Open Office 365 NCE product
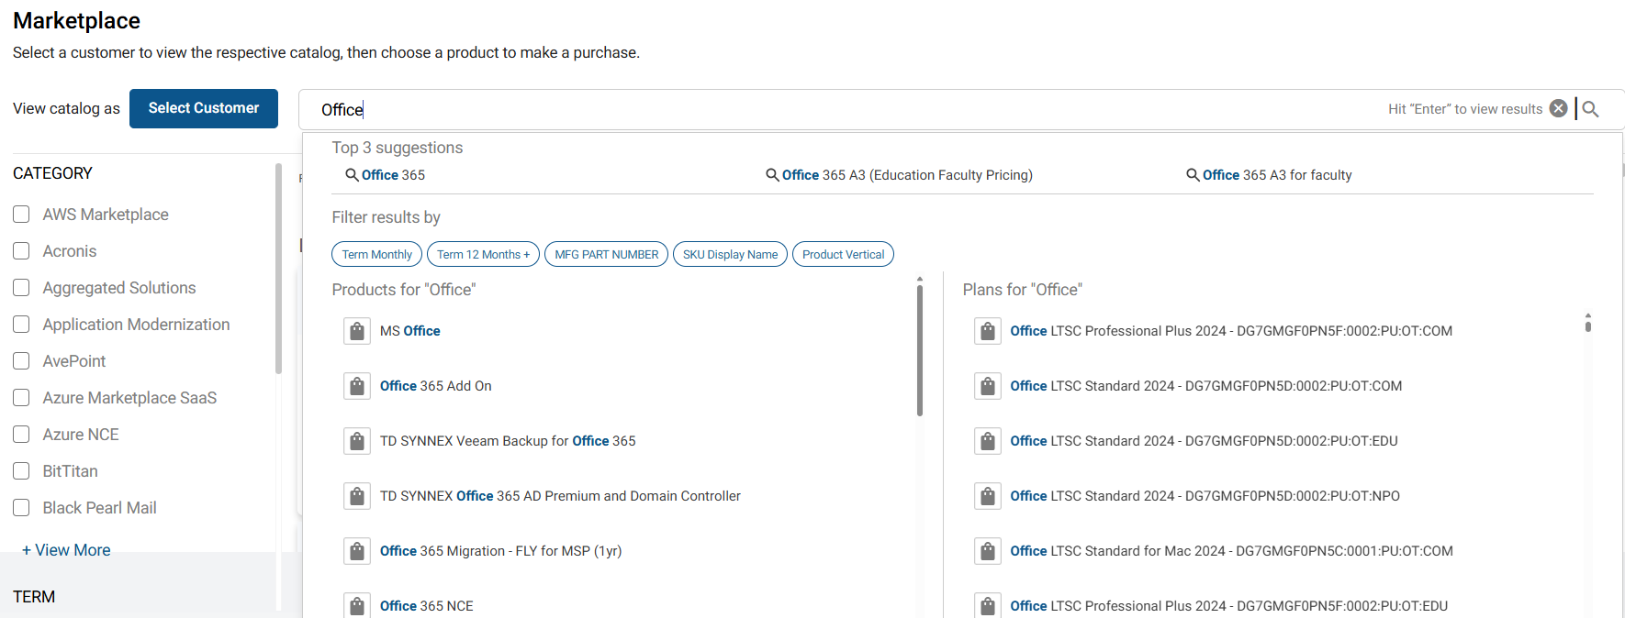The width and height of the screenshot is (1625, 618). [x=427, y=606]
